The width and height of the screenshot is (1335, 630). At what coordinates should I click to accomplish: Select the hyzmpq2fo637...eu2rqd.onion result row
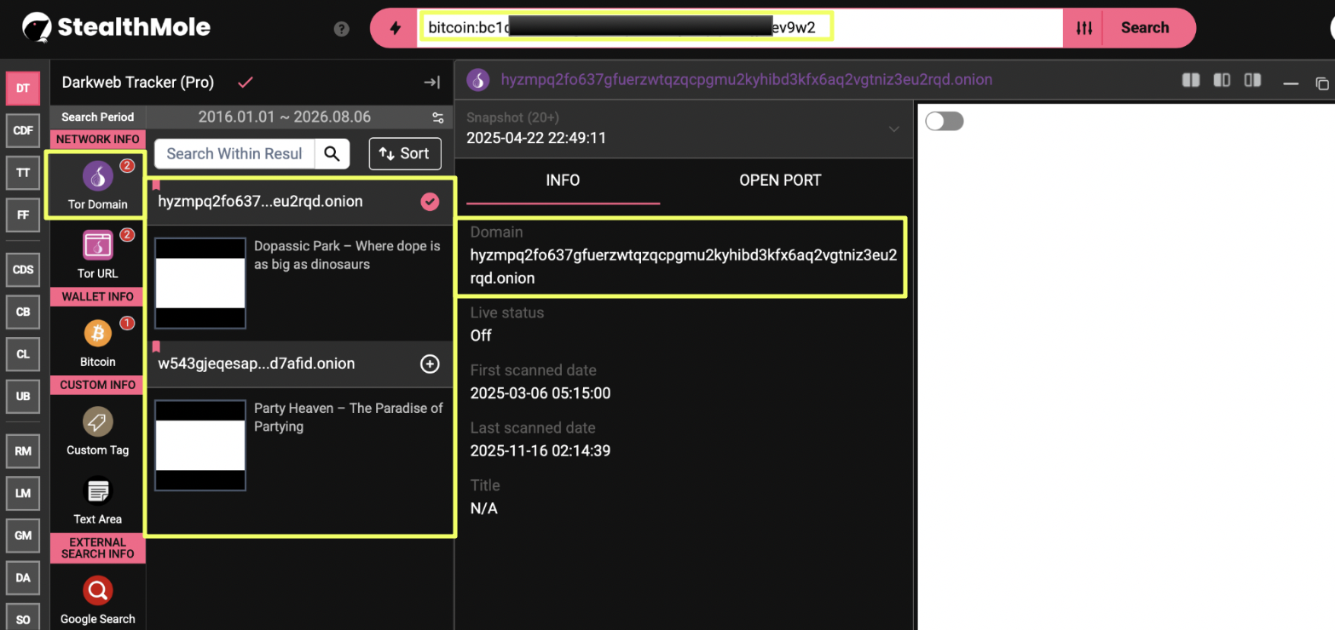click(x=299, y=202)
